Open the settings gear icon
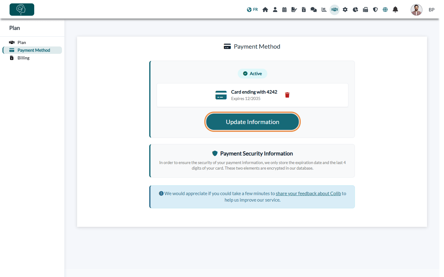This screenshot has height=277, width=444. [345, 10]
